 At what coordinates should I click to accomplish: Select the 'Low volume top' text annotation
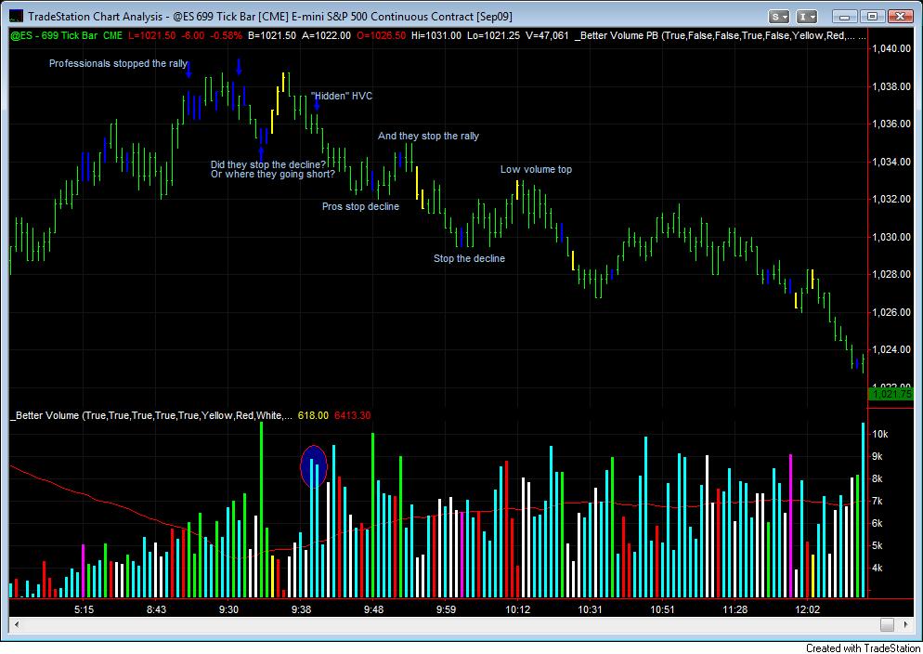[536, 169]
